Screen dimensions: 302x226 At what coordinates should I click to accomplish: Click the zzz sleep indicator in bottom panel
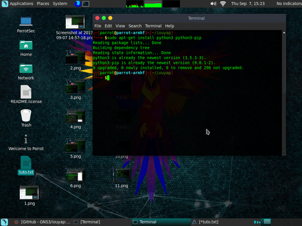[257, 222]
